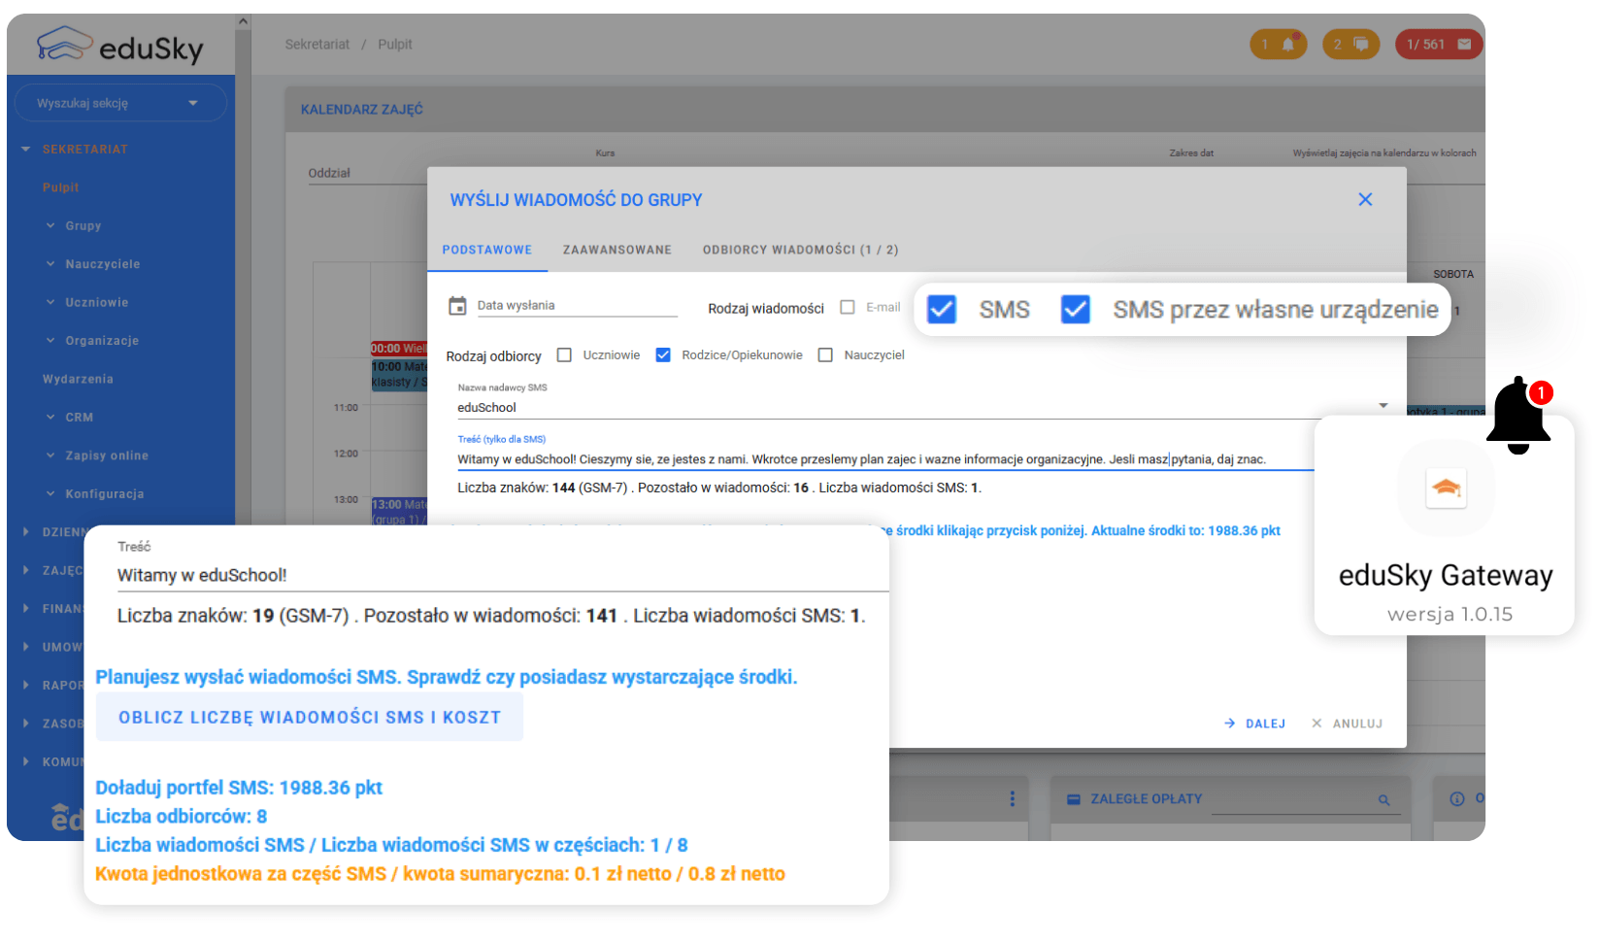Check the Uczniowie recipient checkbox

564,355
